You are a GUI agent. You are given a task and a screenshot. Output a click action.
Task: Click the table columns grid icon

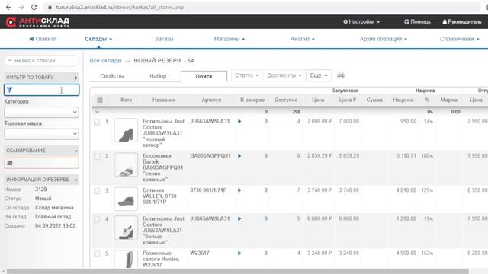point(100,100)
